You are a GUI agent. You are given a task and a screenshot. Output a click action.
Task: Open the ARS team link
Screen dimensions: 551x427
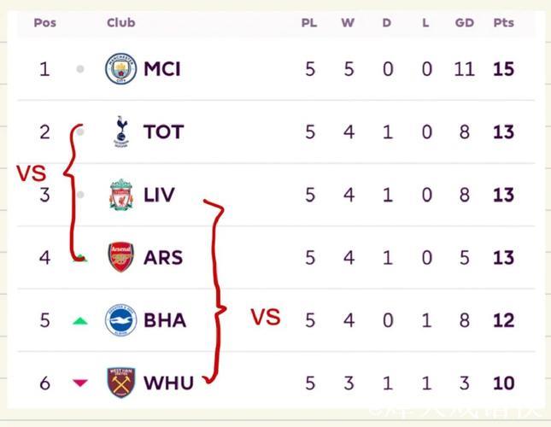point(163,258)
